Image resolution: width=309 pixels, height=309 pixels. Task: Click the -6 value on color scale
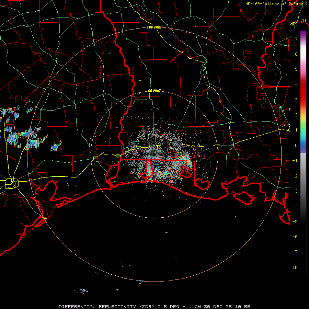295,237
